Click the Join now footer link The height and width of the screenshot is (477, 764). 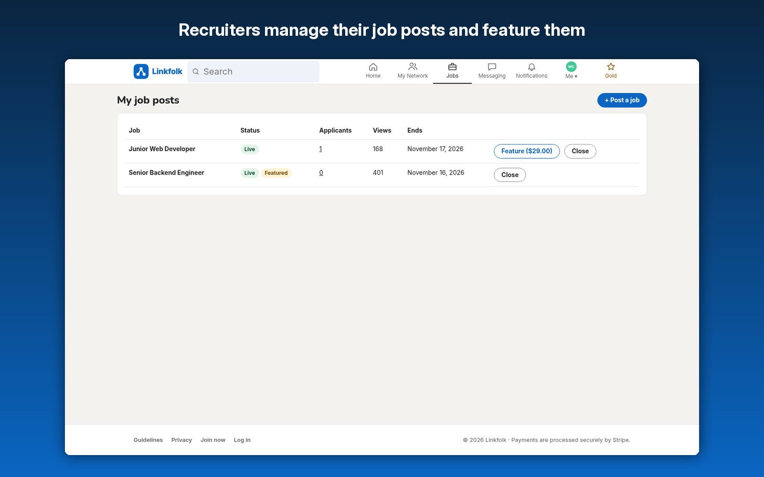pos(213,440)
